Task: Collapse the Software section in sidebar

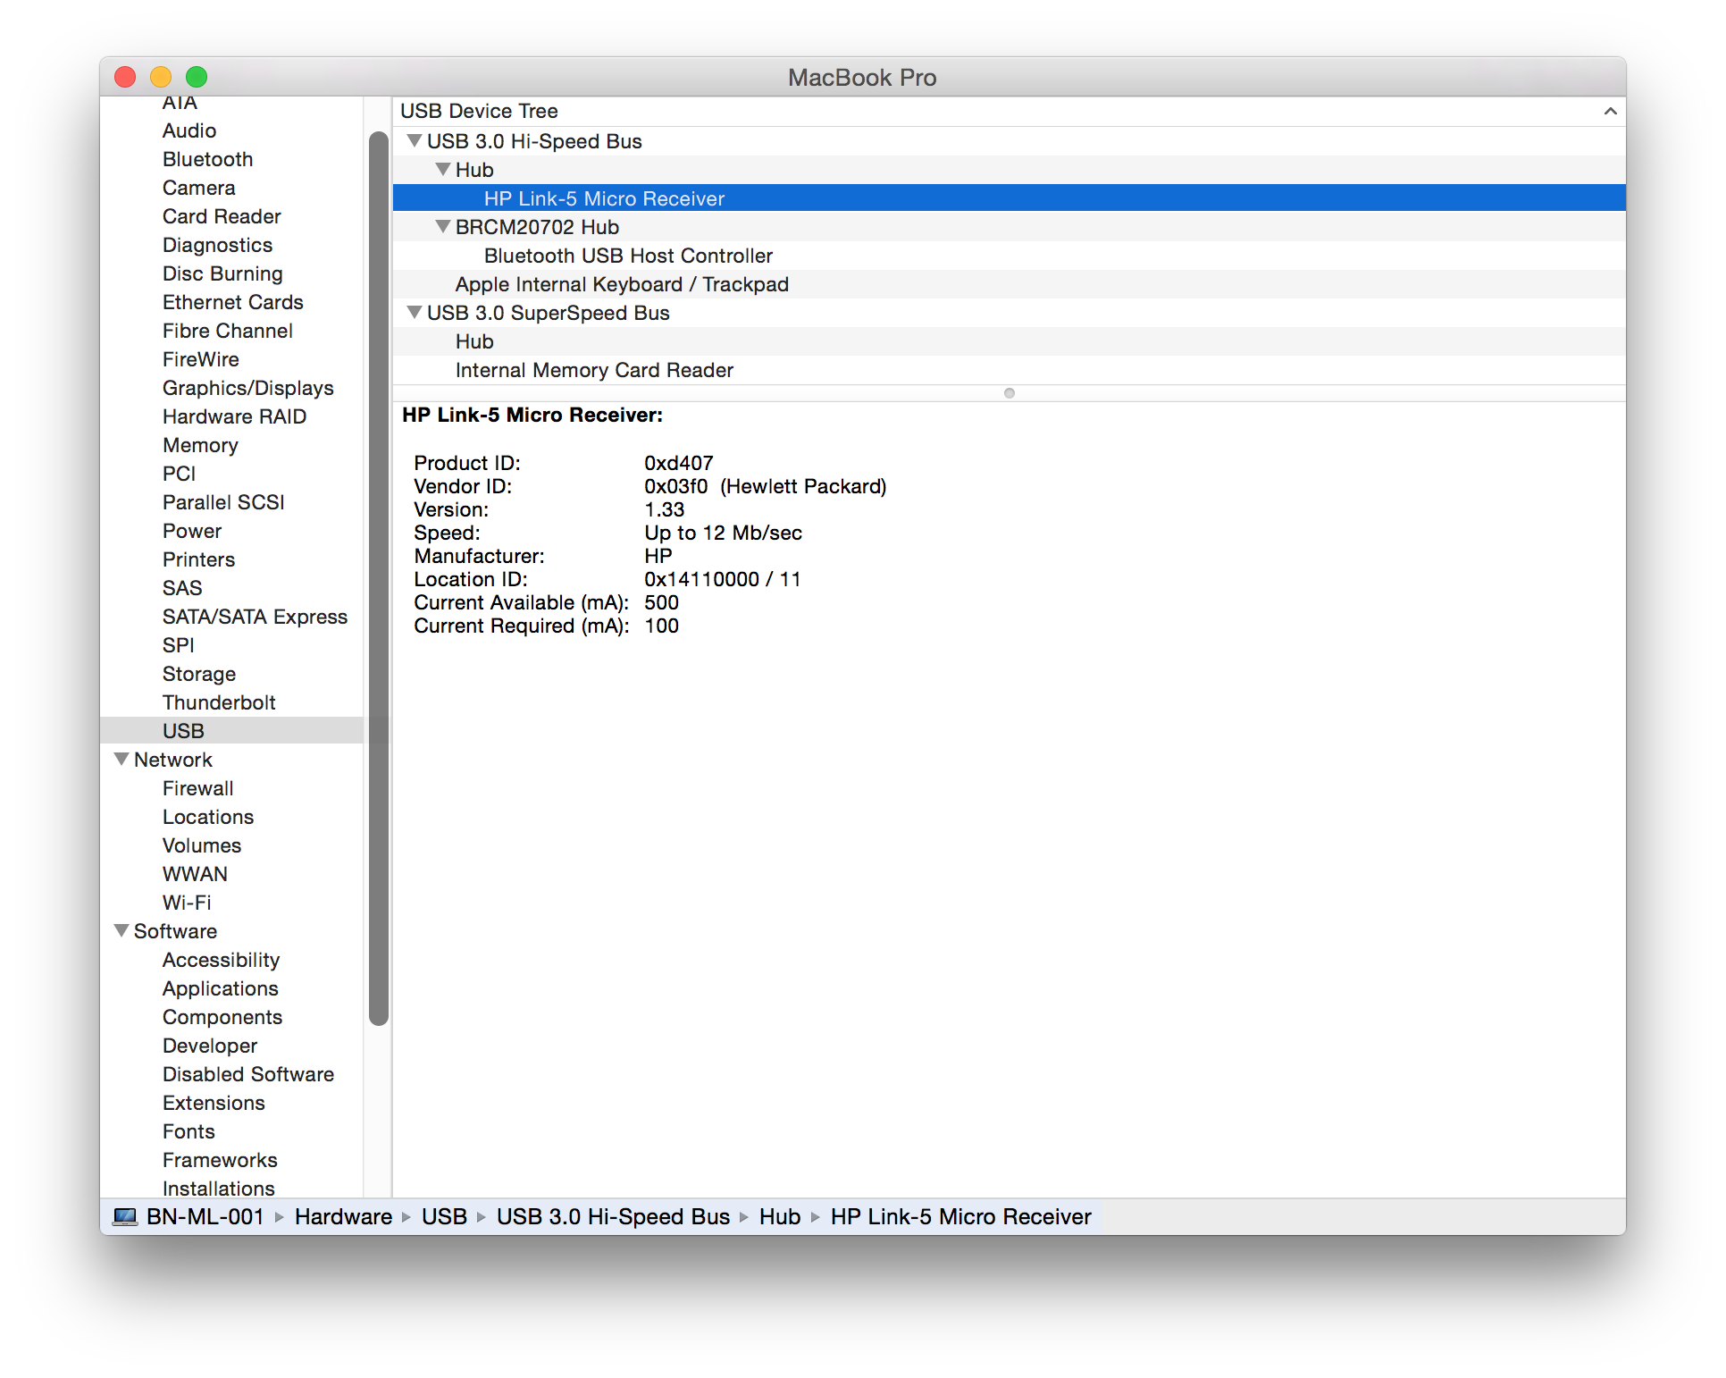Action: [x=122, y=931]
